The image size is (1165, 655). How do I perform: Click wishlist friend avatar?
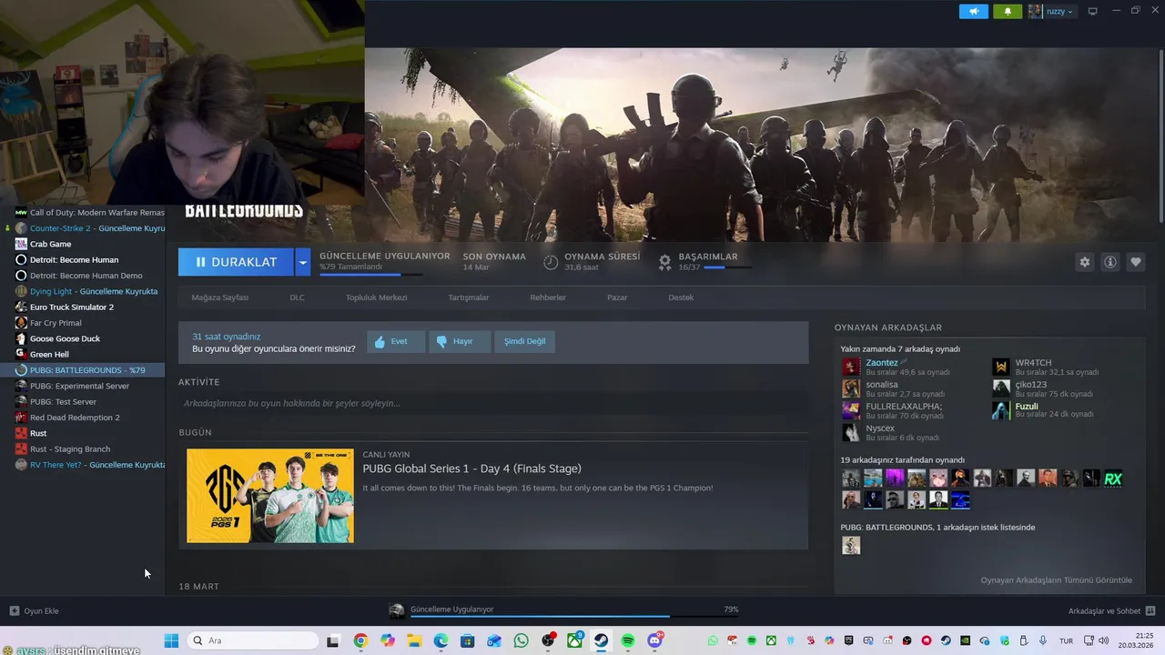(851, 545)
